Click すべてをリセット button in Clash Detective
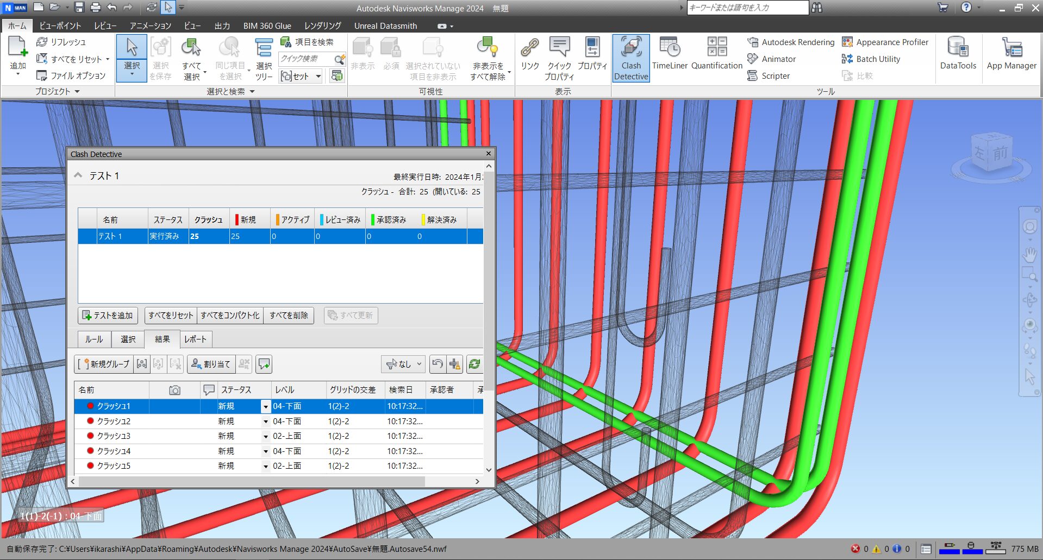The width and height of the screenshot is (1043, 560). [x=171, y=315]
